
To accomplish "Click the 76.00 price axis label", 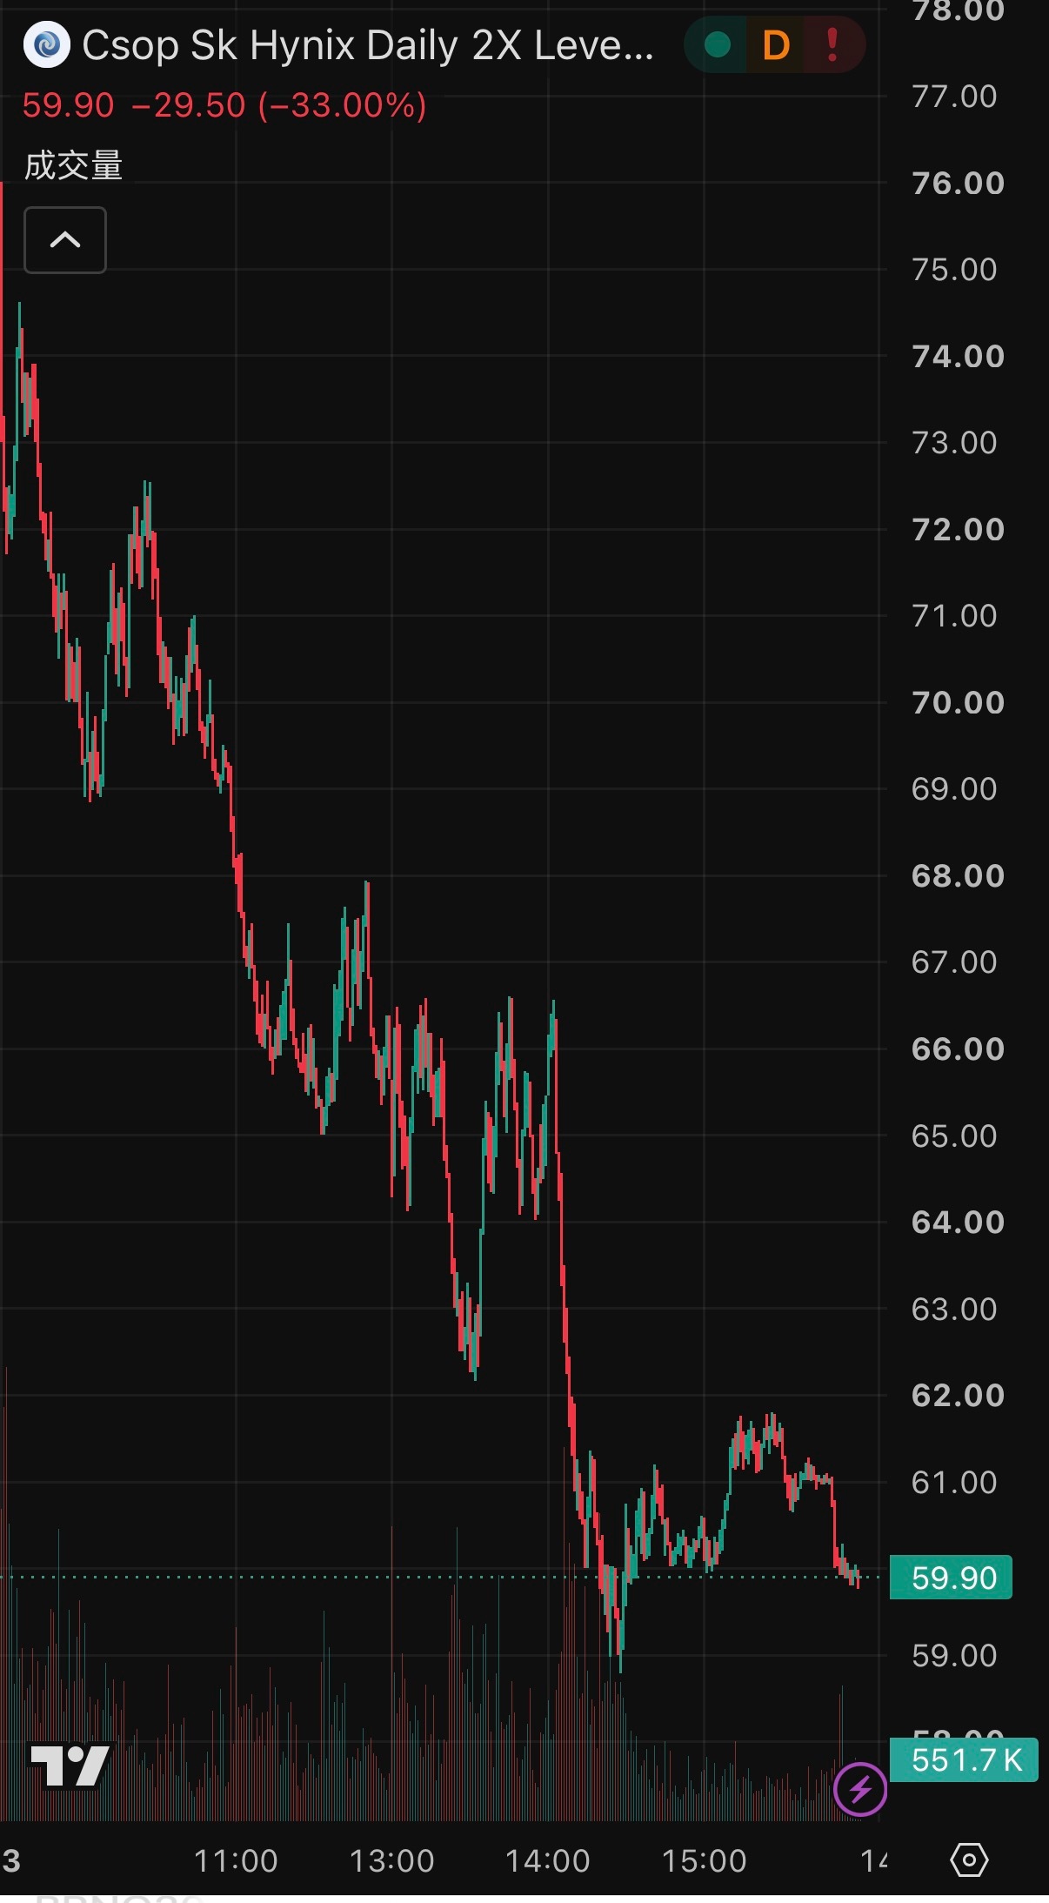I will [958, 183].
